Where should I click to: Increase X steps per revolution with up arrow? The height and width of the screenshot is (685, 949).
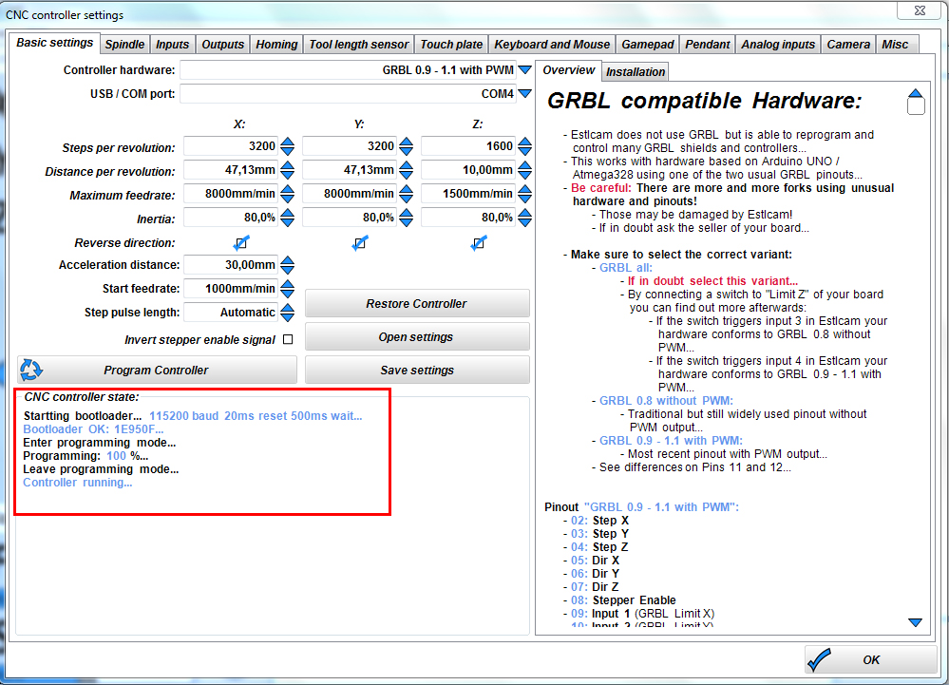point(288,142)
